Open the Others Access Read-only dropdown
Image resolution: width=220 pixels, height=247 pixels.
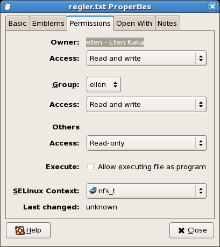pos(146,143)
